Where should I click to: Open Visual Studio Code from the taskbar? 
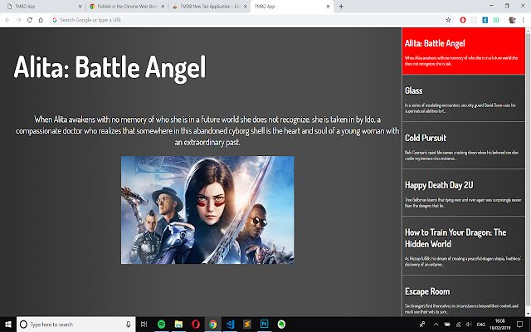click(230, 325)
